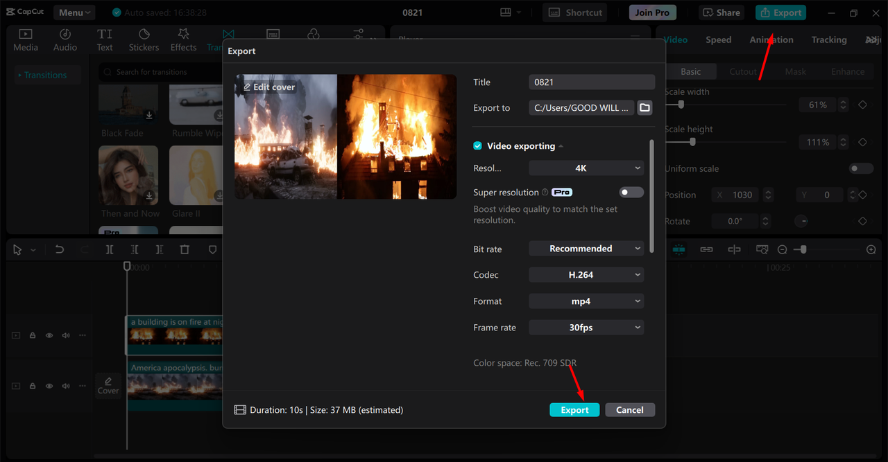This screenshot has height=462, width=888.
Task: Lock the building on fire track
Action: (x=33, y=335)
